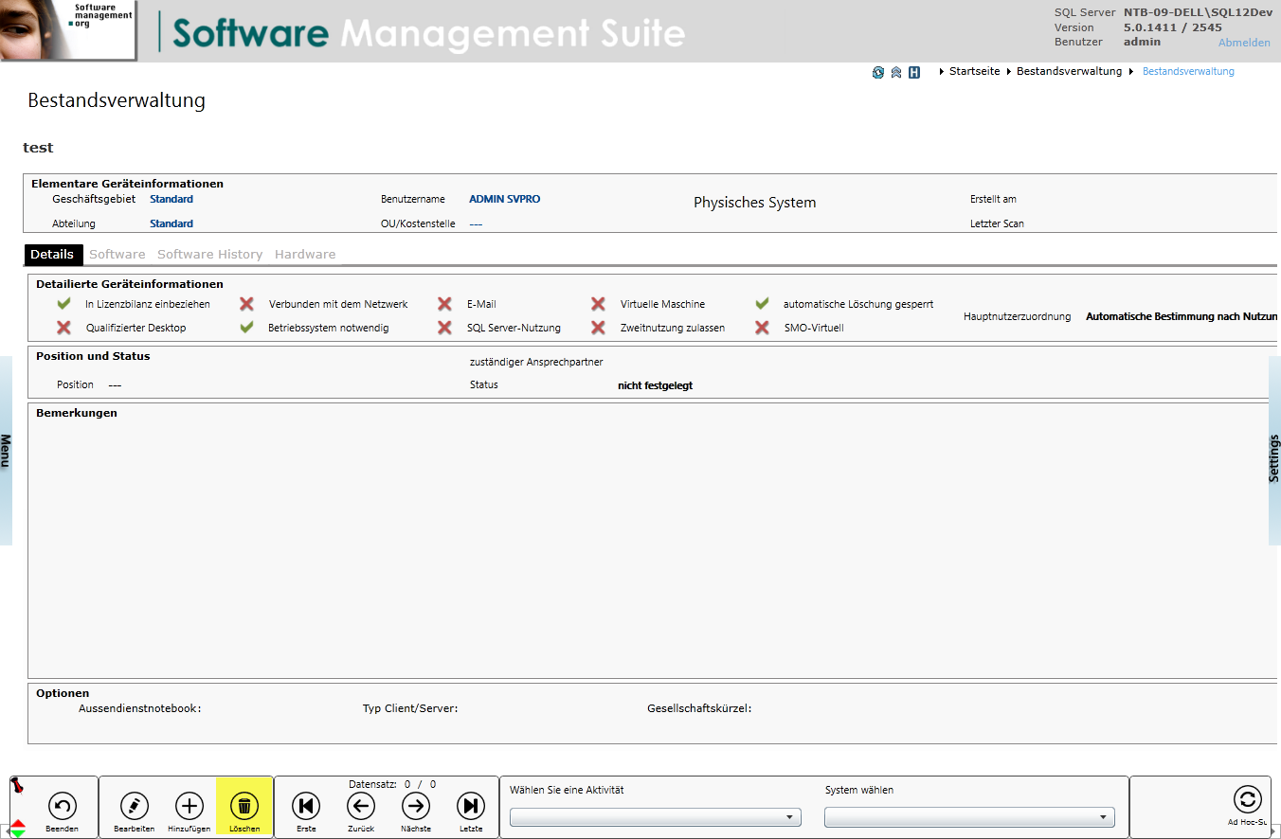Screen dimensions: 1281x839
Task: Toggle 'Virtuelle Maschine' status mark
Action: pos(598,304)
